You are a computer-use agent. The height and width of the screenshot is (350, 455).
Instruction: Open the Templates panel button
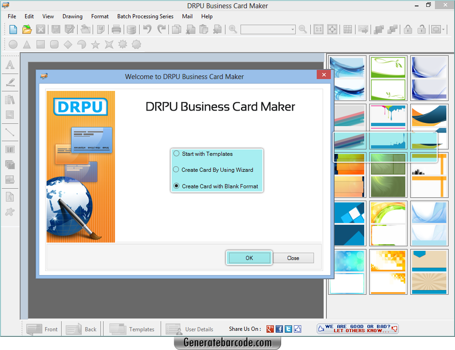pyautogui.click(x=132, y=329)
